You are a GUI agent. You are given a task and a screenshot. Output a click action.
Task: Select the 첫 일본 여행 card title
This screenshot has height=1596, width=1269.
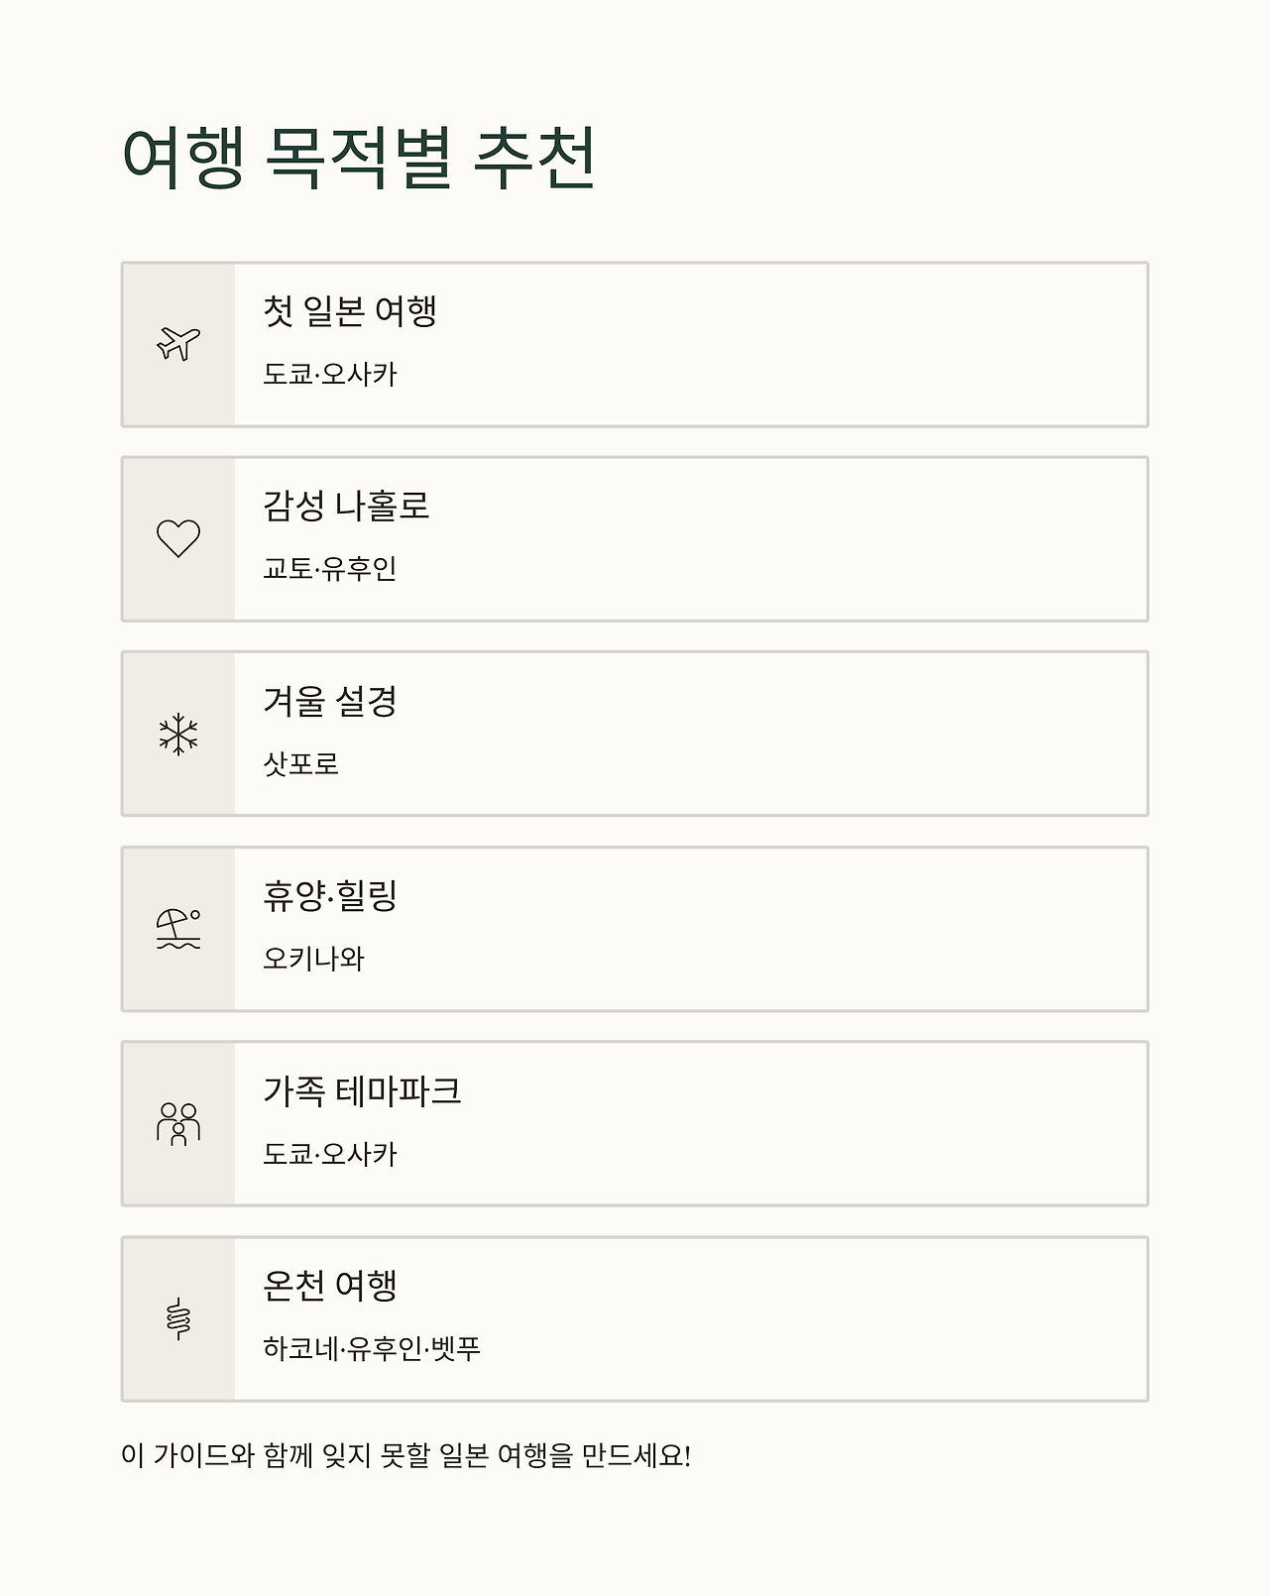pos(349,311)
